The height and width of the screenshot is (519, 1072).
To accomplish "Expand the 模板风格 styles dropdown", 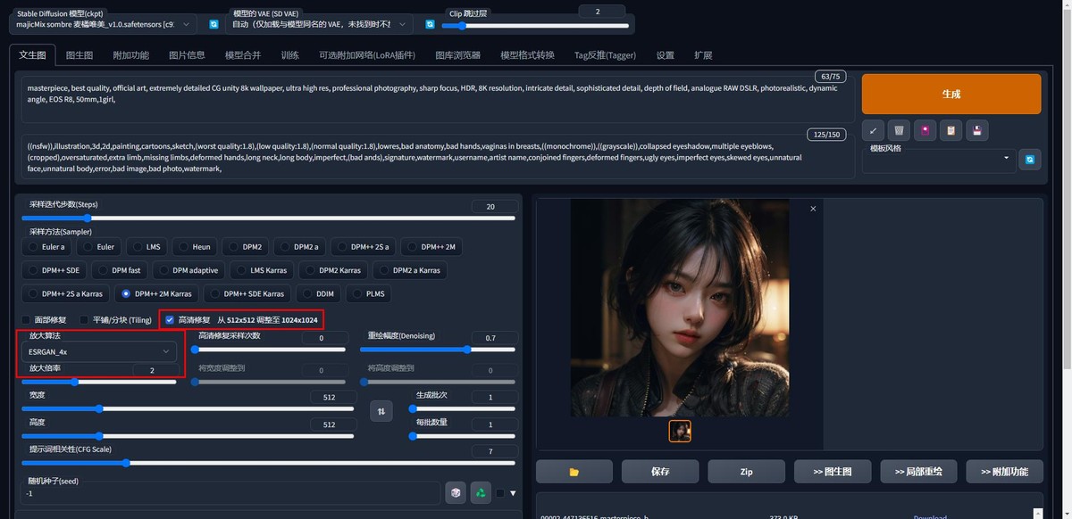I will pyautogui.click(x=938, y=161).
